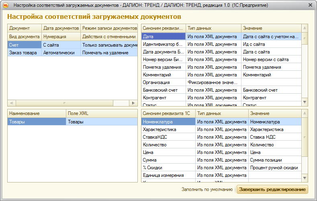Click right arrow of documents table scrollbar
Screen dimensions: 317x201
coord(133,103)
